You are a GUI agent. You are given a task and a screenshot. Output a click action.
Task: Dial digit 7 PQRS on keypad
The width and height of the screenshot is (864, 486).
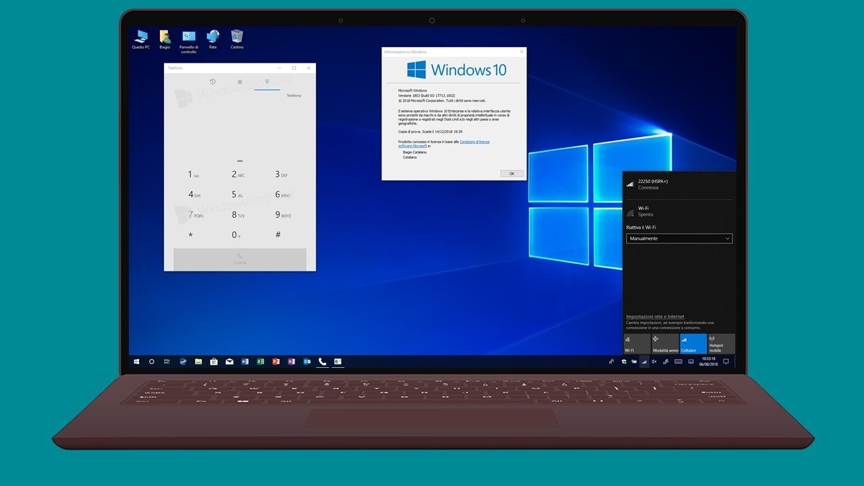coord(194,215)
